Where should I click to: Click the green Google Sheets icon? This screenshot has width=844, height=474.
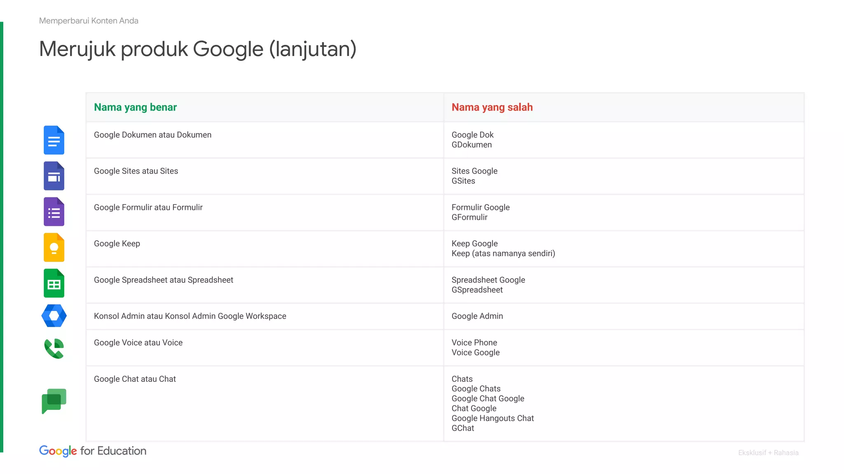click(x=54, y=283)
